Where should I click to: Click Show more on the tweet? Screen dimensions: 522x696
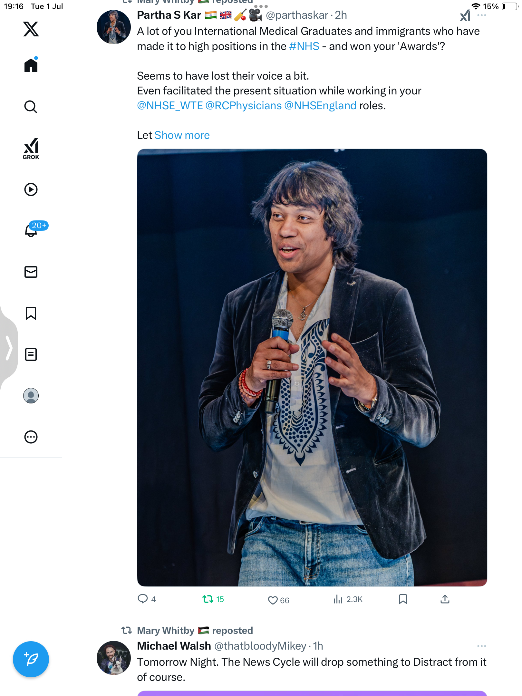(182, 135)
